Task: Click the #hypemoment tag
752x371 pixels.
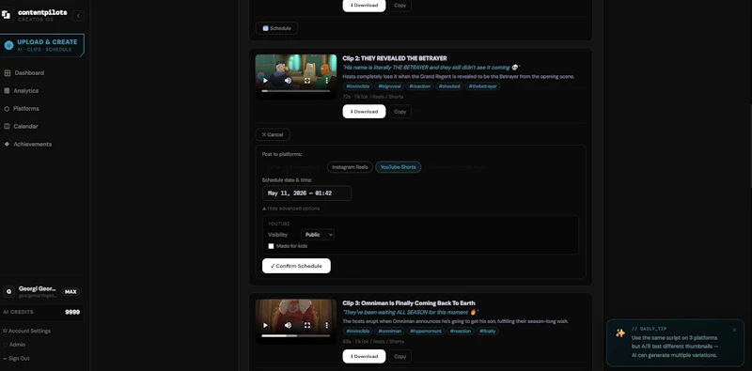Action: tap(426, 332)
